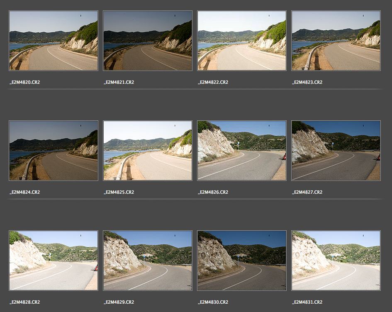Select the _E2M4828.CR2 filename text
Screen dimensions: 392x312
point(24,302)
